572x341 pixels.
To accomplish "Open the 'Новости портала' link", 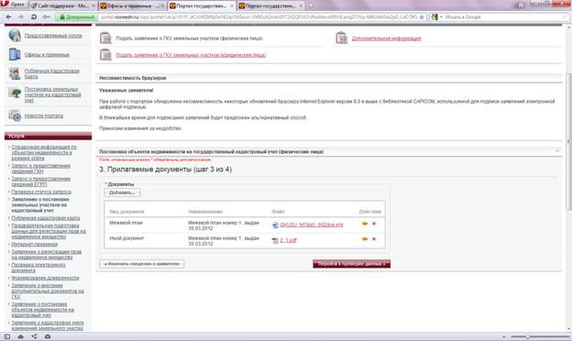I will click(44, 115).
